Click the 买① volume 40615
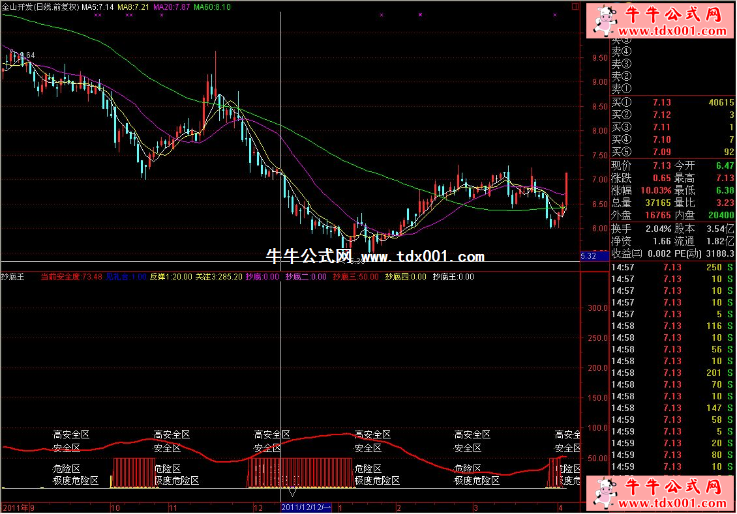Image resolution: width=737 pixels, height=514 pixels. pyautogui.click(x=721, y=102)
